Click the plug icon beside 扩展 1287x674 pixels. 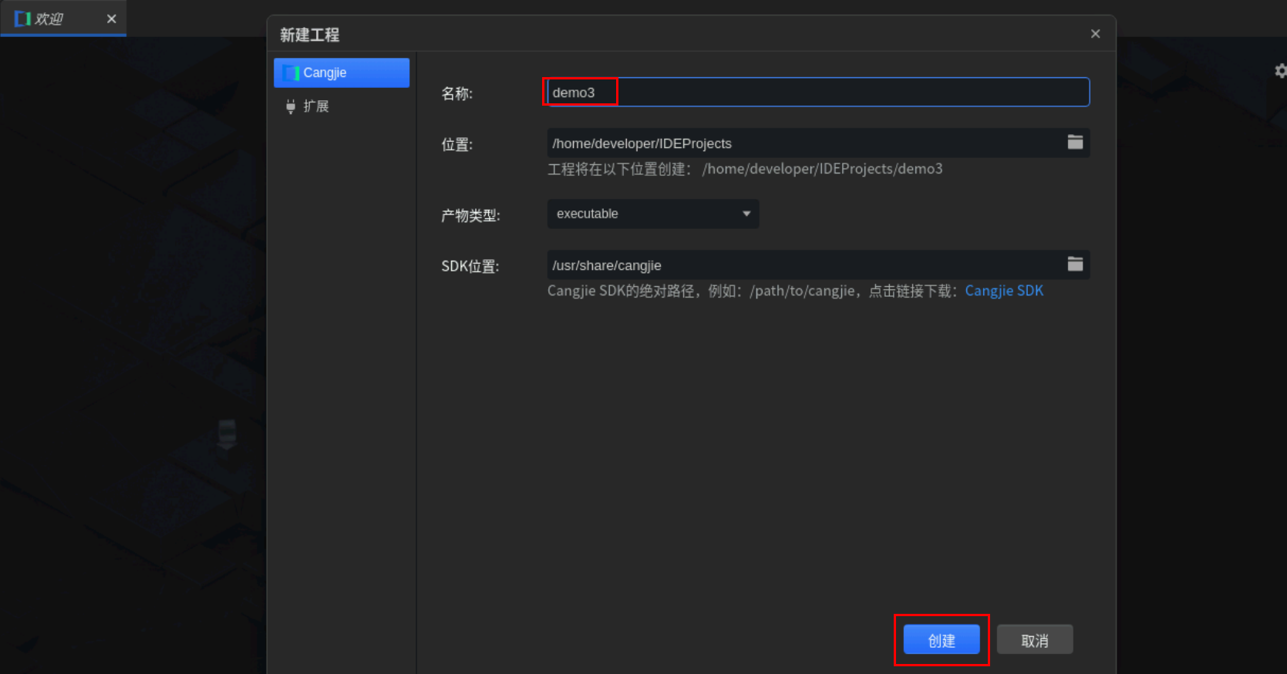coord(291,106)
